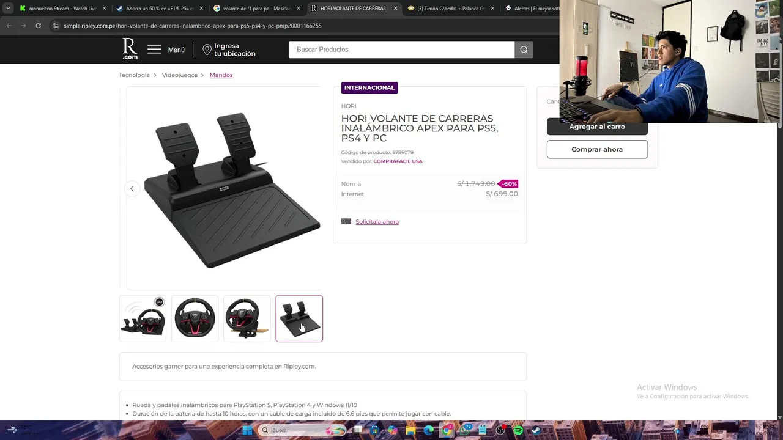Open the Ripley hamburger Menú icon

pyautogui.click(x=154, y=50)
